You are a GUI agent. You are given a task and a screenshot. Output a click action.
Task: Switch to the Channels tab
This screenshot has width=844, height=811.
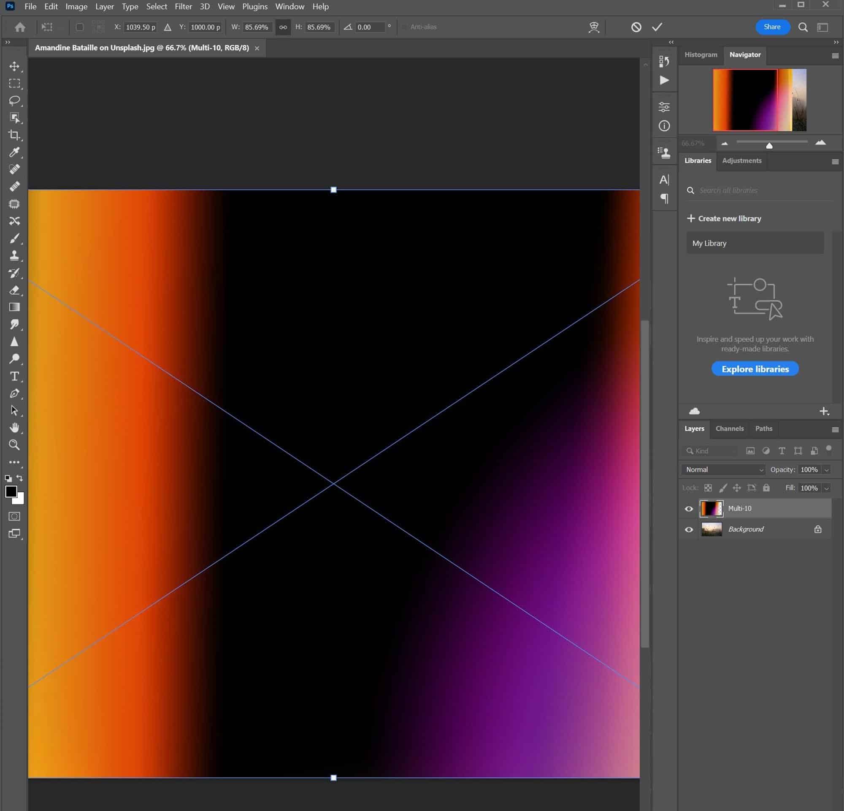point(730,429)
